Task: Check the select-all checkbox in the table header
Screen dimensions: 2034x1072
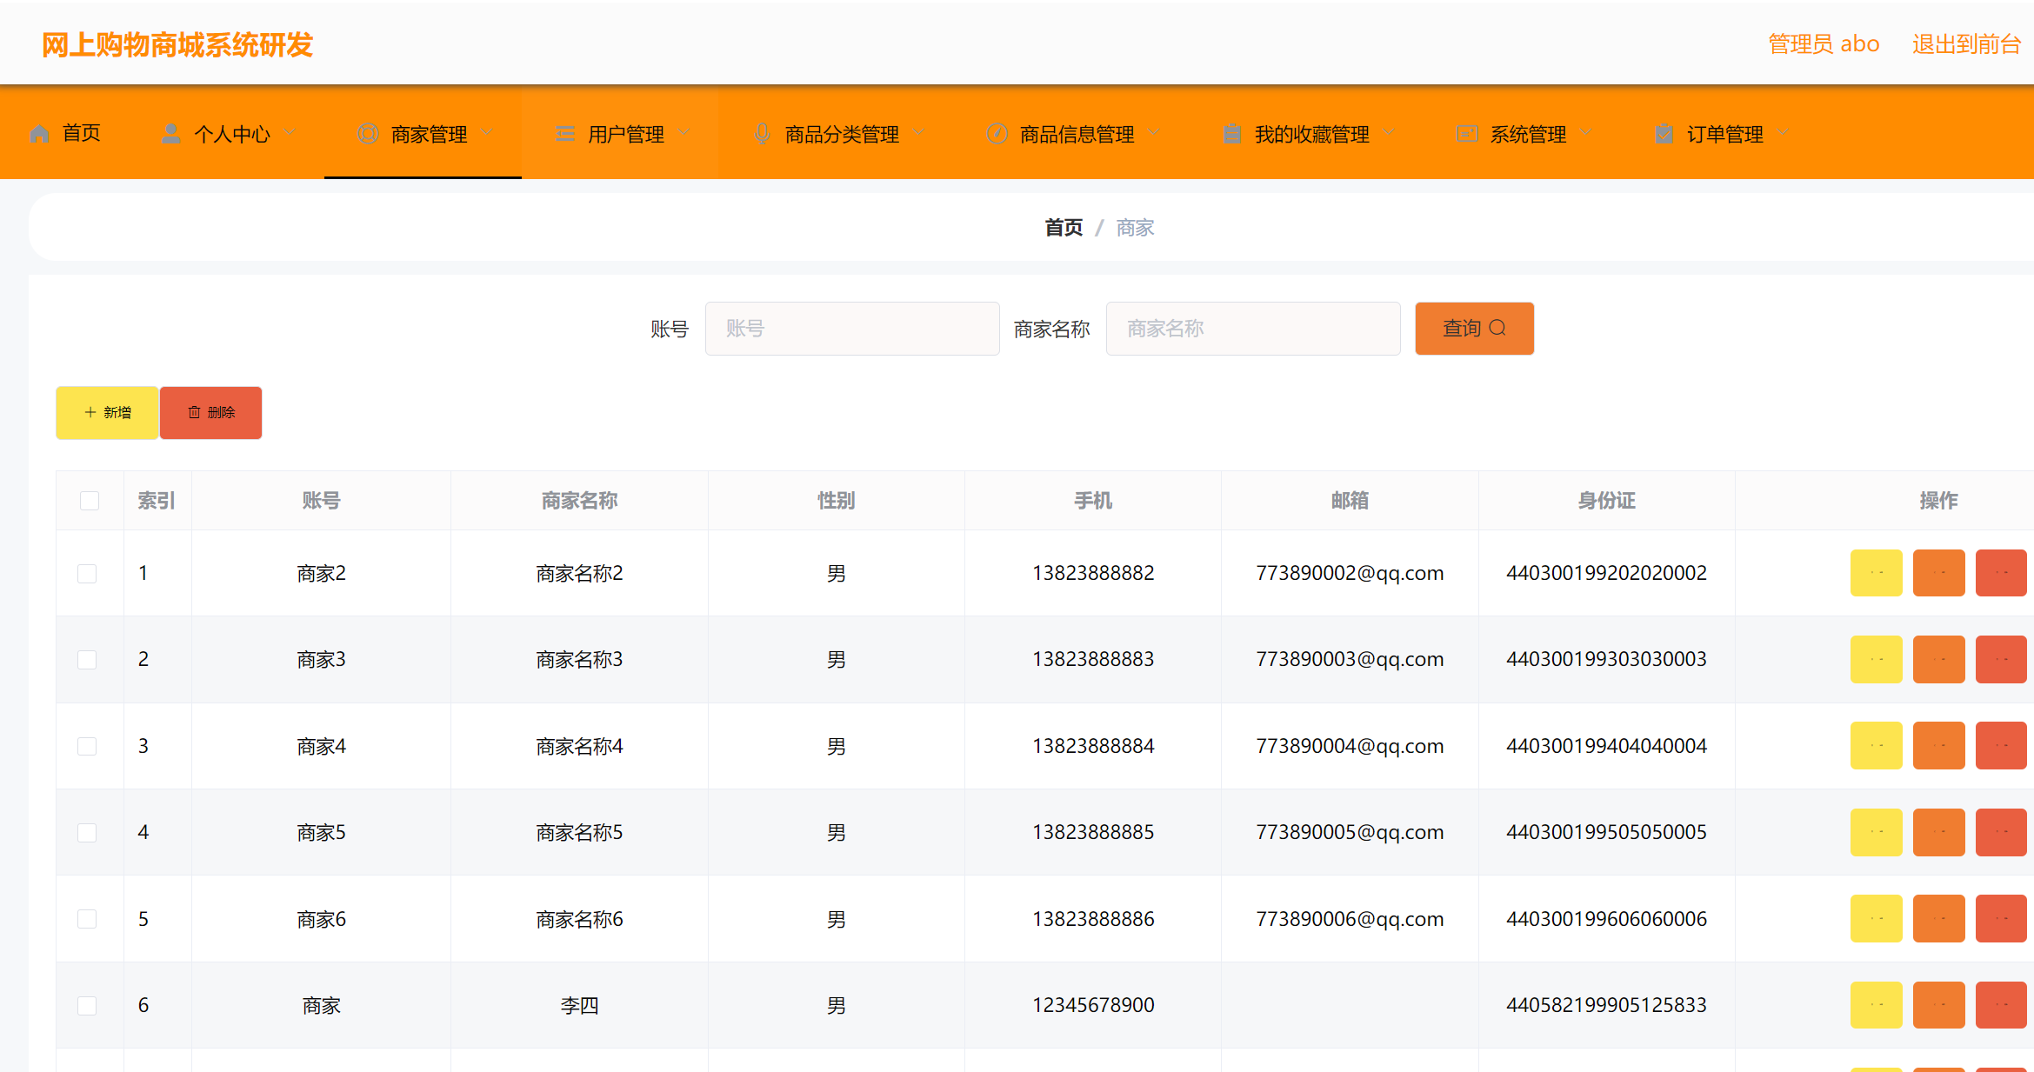Action: click(x=90, y=500)
